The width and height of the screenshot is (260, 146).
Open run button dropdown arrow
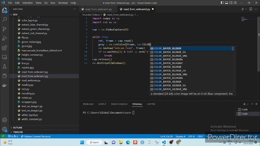coord(246,9)
